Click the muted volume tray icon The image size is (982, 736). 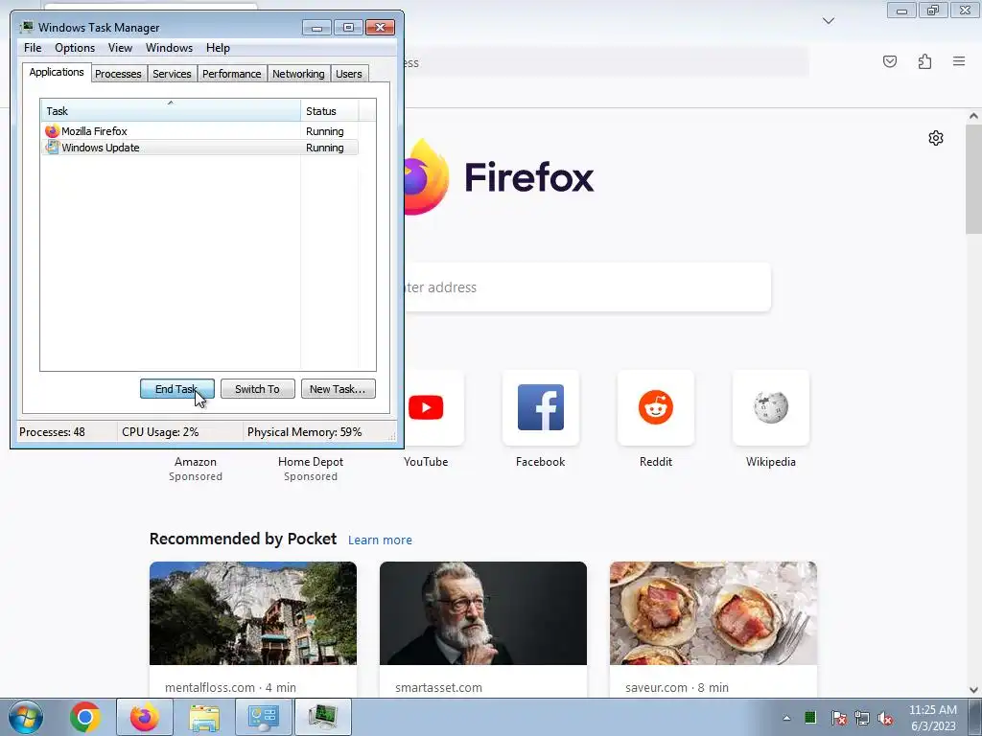885,718
